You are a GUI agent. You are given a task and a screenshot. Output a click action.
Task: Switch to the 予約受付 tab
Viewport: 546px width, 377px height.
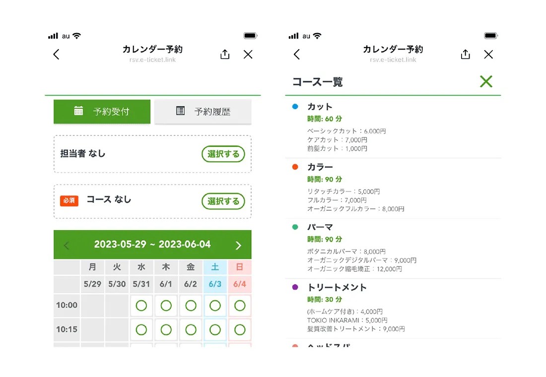pyautogui.click(x=102, y=112)
